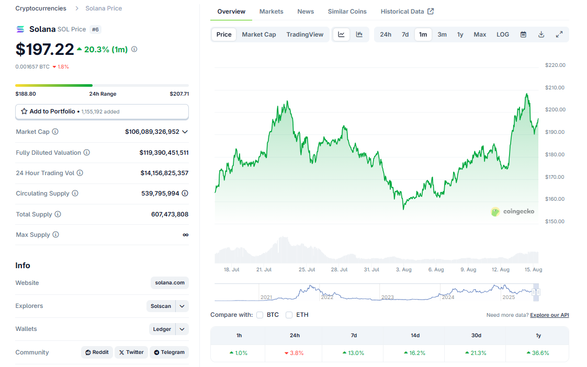The width and height of the screenshot is (587, 367).
Task: Switch to the Similar Coins tab
Action: point(347,12)
